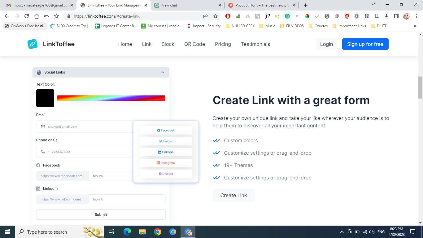
Task: Click the hand icon beside Social Links
Action: tap(39, 72)
